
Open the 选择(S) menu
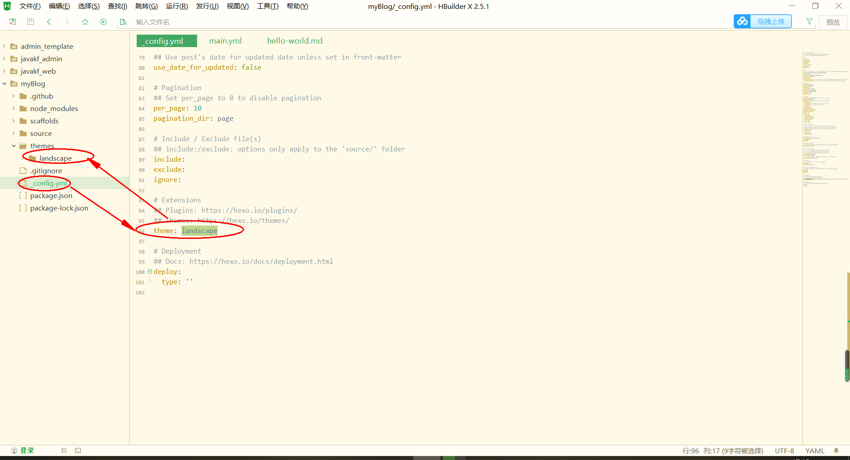[x=89, y=6]
